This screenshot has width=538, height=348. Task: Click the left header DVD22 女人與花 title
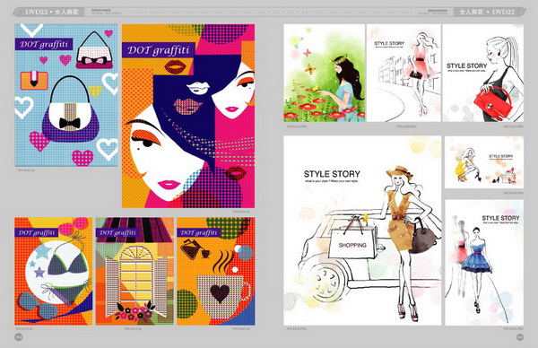click(51, 12)
